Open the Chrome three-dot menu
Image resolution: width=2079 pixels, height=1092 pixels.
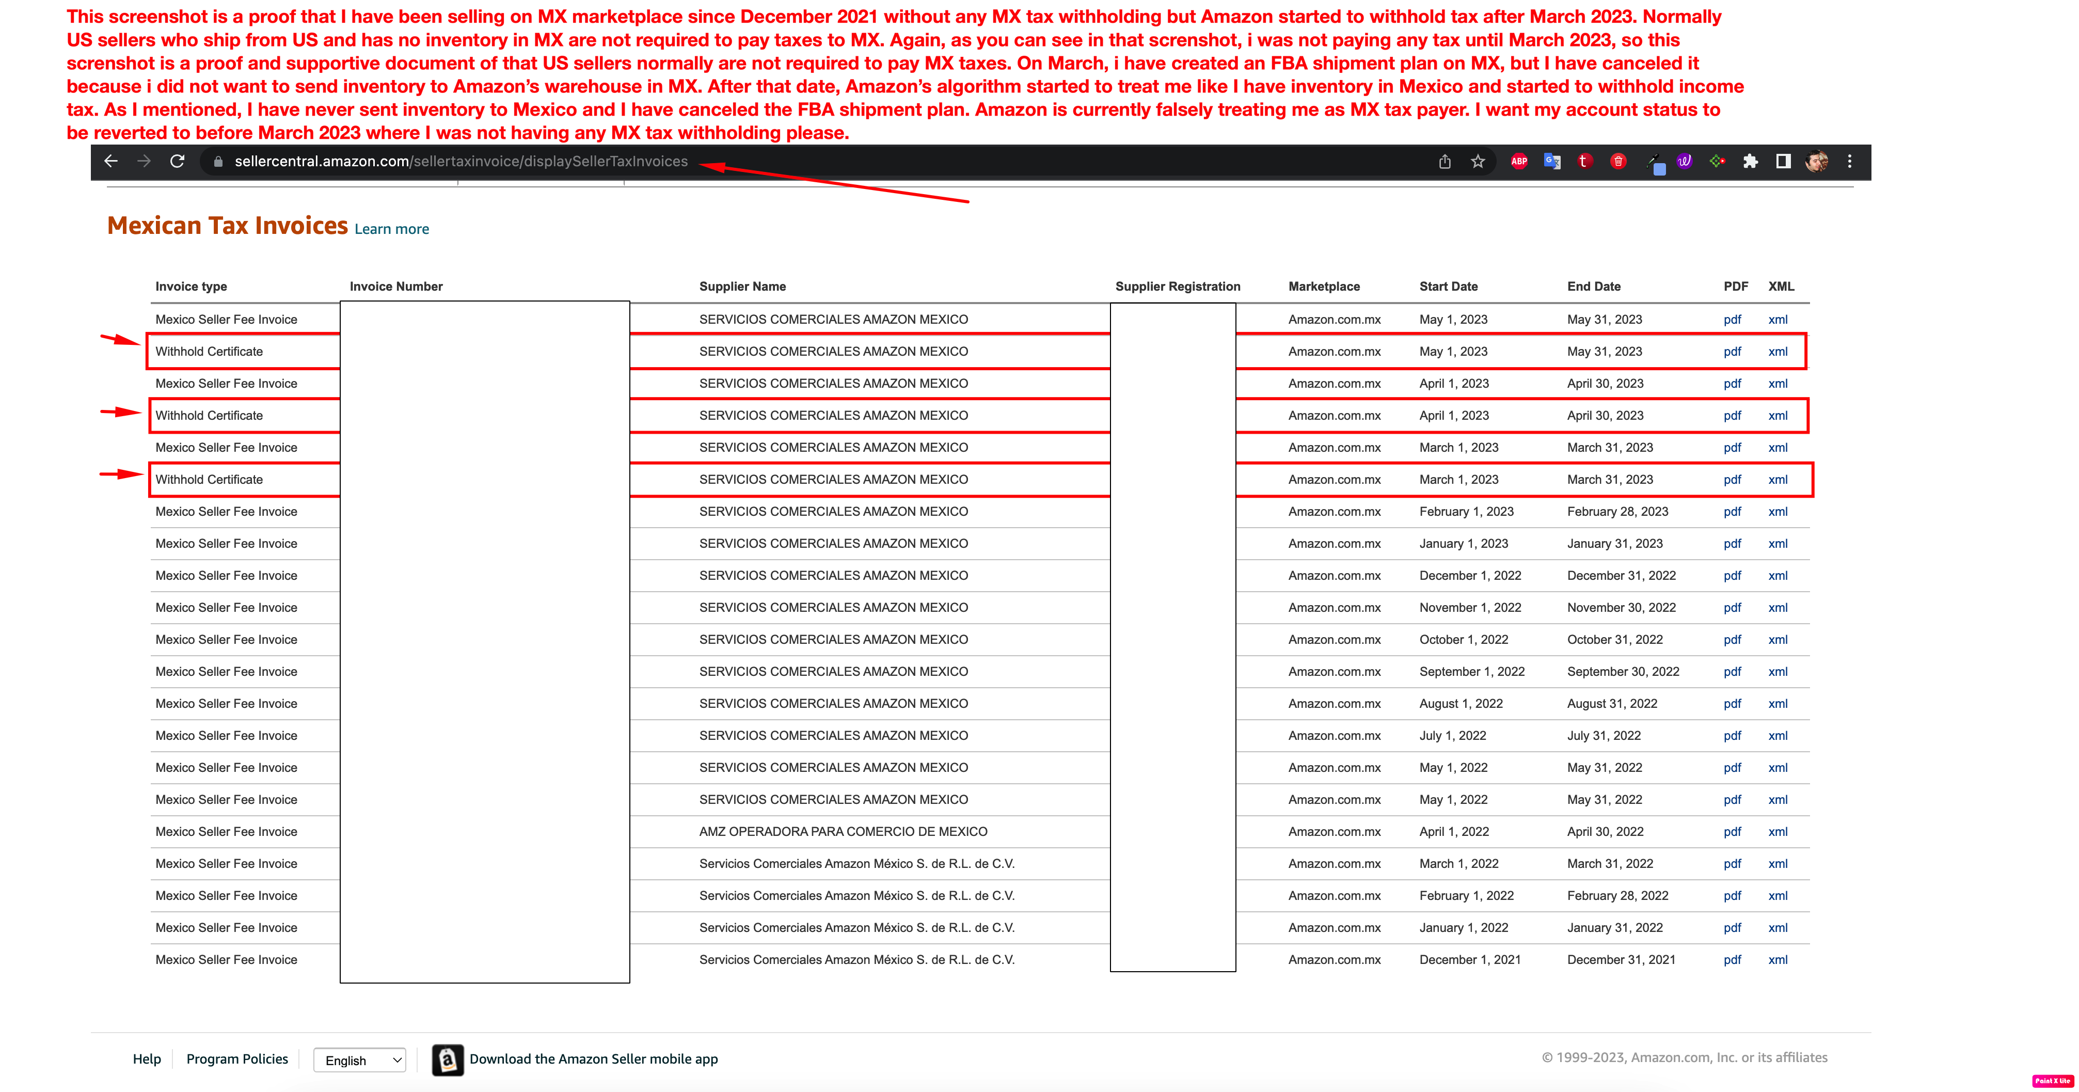click(1850, 162)
